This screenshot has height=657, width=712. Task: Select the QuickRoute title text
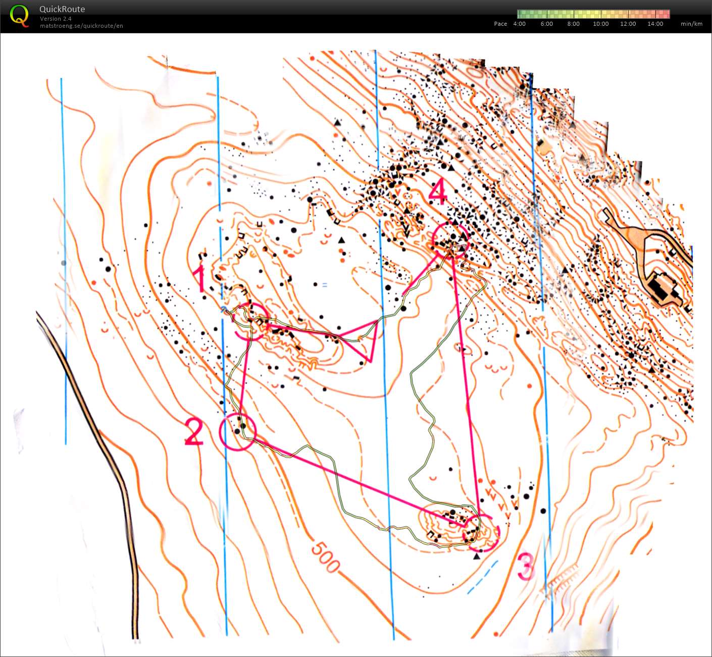point(62,9)
